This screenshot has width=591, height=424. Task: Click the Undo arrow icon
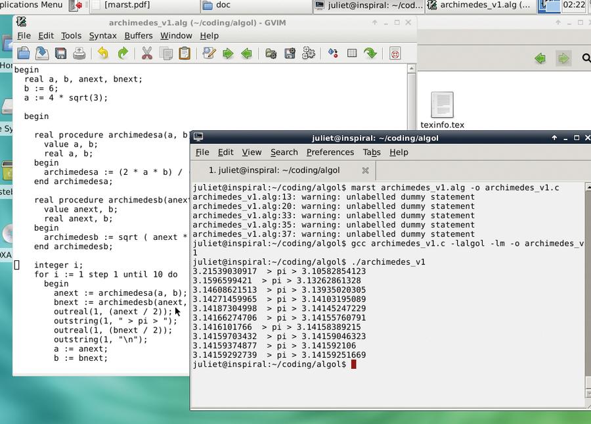point(103,53)
